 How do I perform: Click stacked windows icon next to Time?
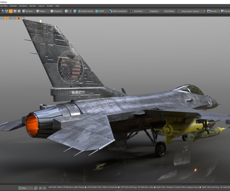click(36, 188)
